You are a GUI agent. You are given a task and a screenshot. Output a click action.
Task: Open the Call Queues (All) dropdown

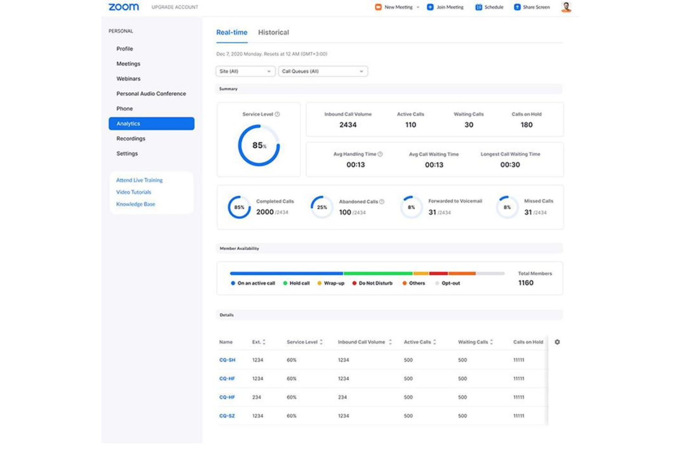323,71
